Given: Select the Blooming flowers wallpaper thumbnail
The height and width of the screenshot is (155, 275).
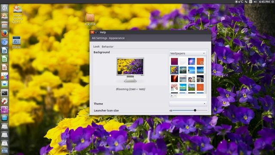Looking at the screenshot, I should [174, 70].
